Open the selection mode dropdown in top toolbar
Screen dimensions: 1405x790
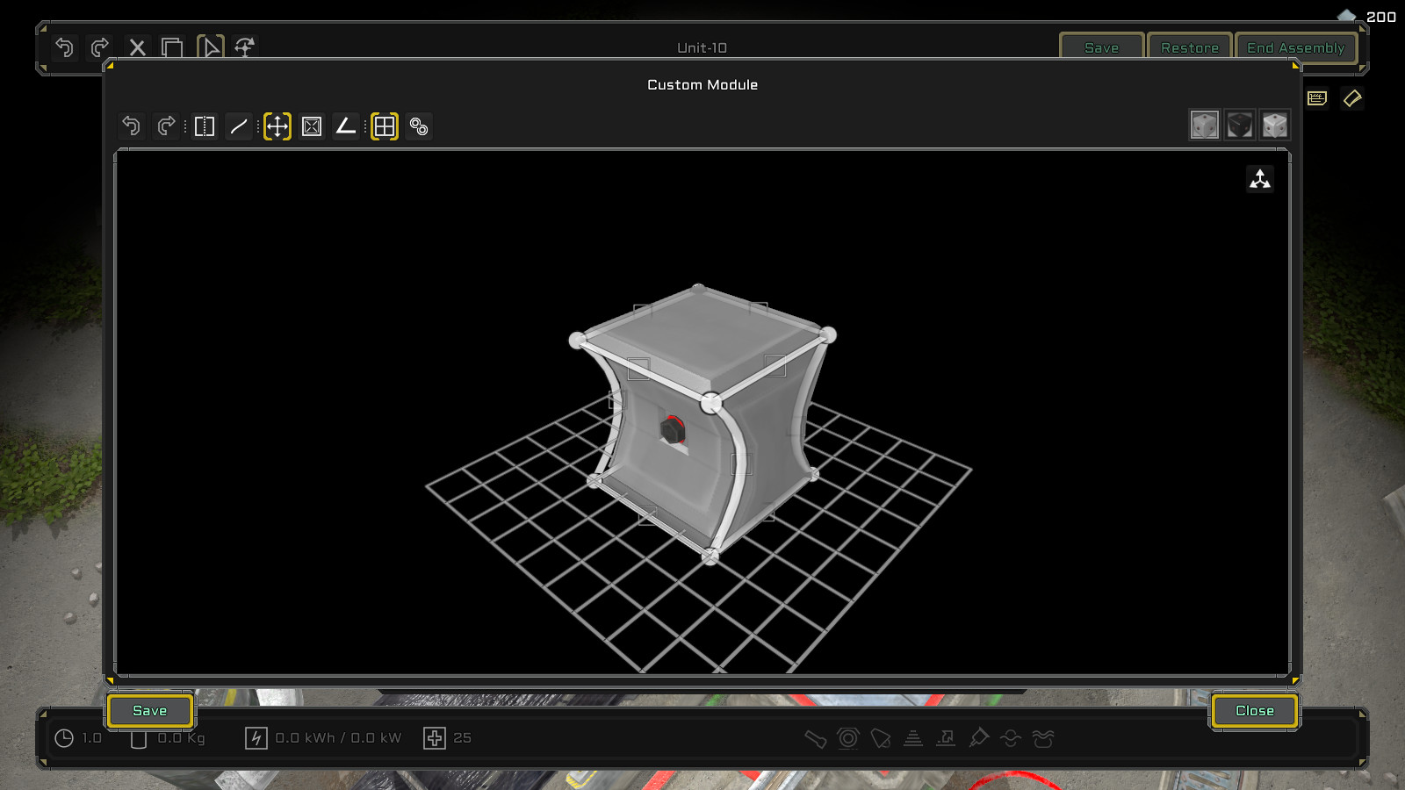click(210, 47)
